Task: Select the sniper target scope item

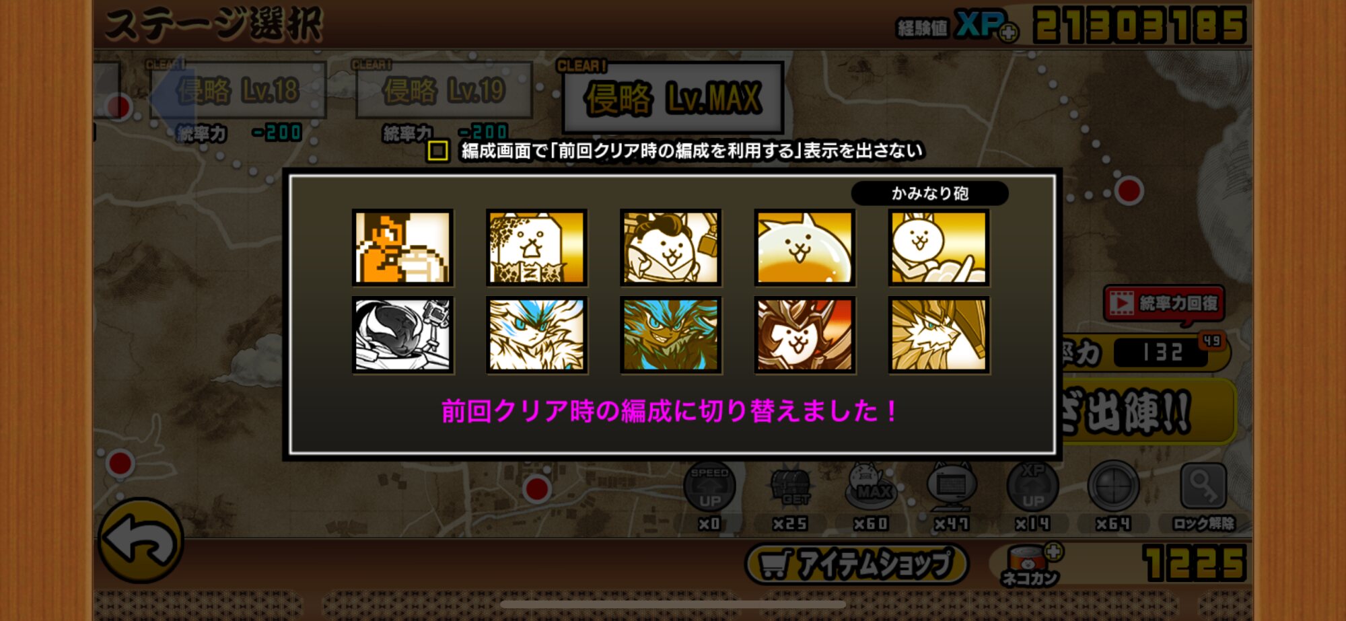Action: [1113, 487]
